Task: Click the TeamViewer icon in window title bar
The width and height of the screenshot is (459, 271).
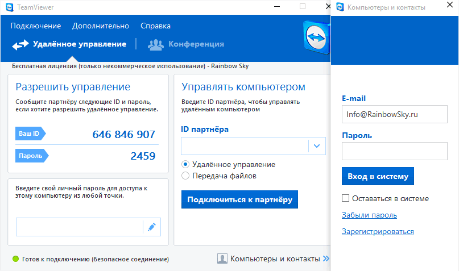Action: coord(10,7)
